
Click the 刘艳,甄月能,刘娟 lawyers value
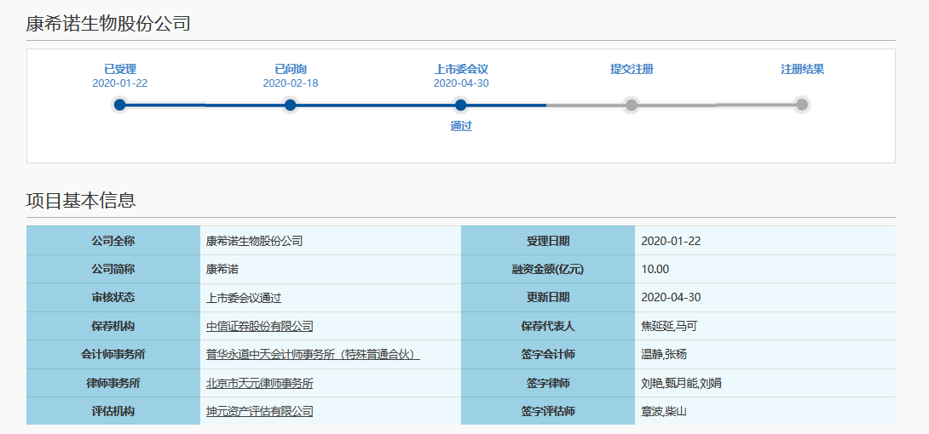point(681,383)
